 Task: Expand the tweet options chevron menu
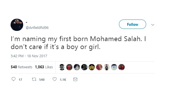(x=153, y=25)
